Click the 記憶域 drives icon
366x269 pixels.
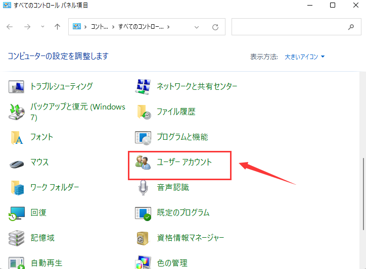[16, 238]
